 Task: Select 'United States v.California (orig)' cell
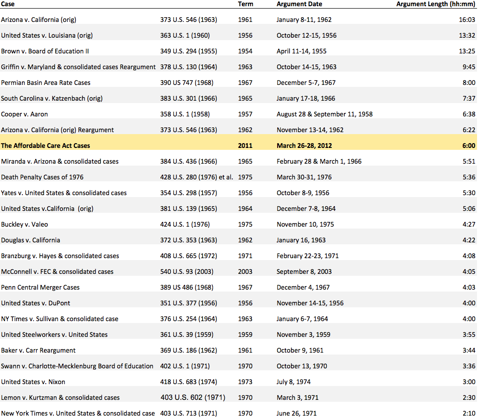tap(47, 209)
